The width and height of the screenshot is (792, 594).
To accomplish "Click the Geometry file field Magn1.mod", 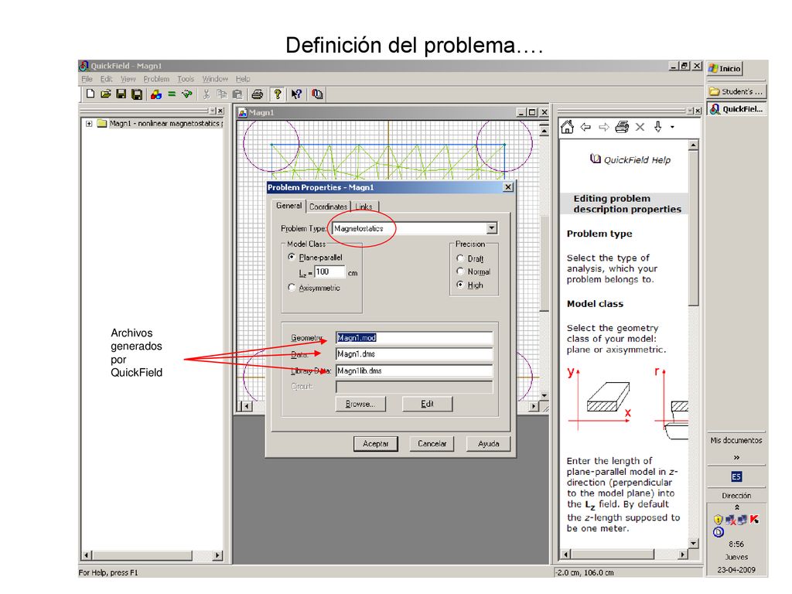I will pyautogui.click(x=415, y=337).
